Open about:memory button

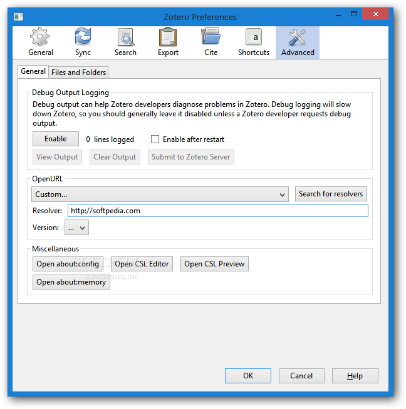click(x=71, y=282)
